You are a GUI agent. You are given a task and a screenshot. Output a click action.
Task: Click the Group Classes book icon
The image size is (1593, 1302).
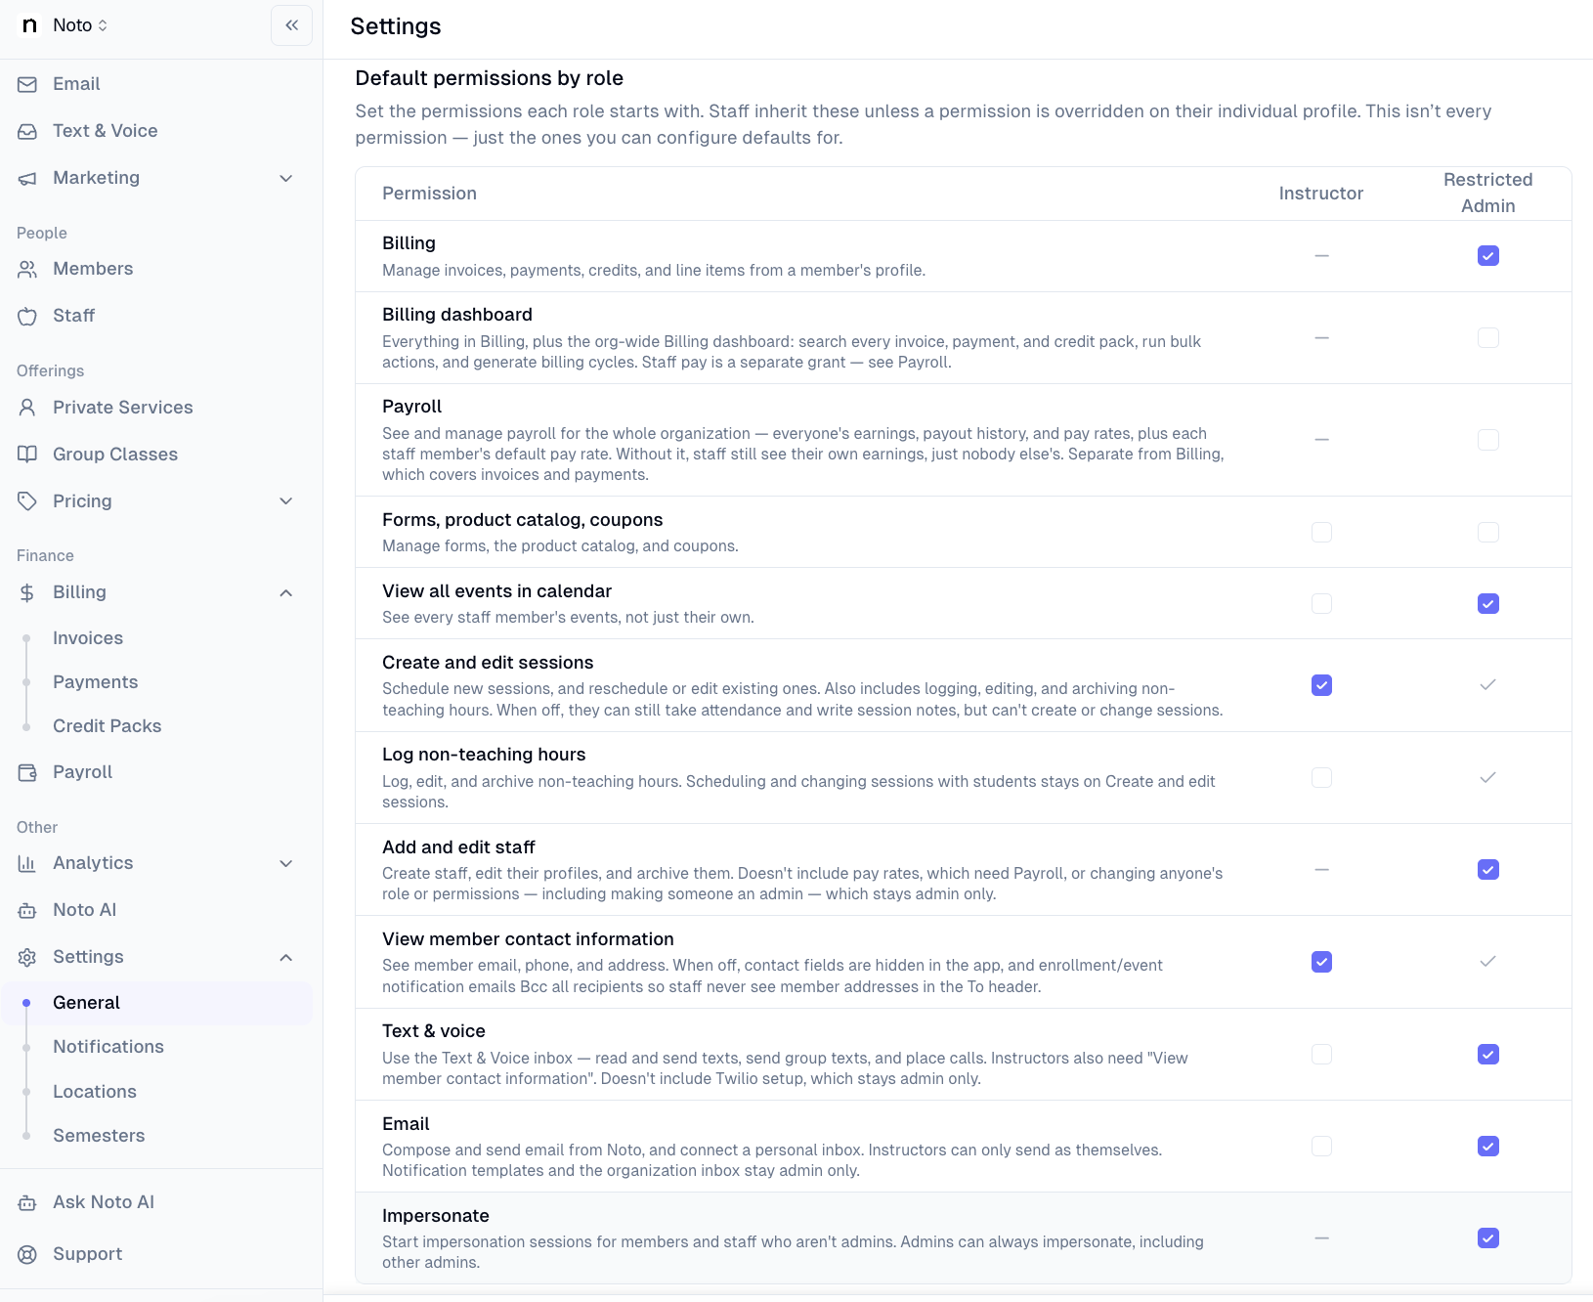click(27, 455)
